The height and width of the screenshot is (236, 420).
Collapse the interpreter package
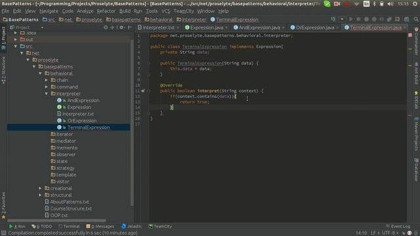[47, 94]
